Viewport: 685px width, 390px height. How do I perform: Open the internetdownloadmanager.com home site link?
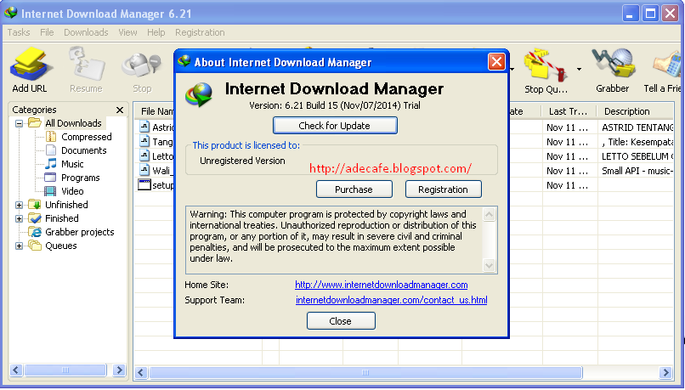382,285
